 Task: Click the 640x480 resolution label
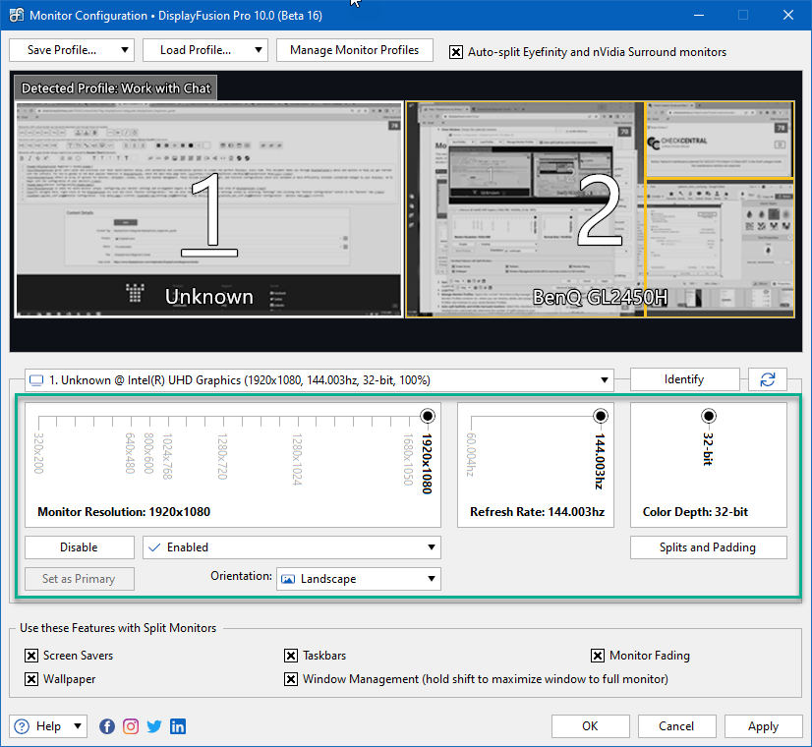[130, 453]
